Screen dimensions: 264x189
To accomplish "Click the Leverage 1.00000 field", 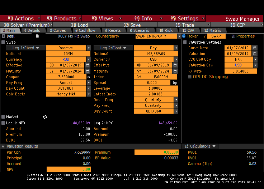I will point(156,88).
